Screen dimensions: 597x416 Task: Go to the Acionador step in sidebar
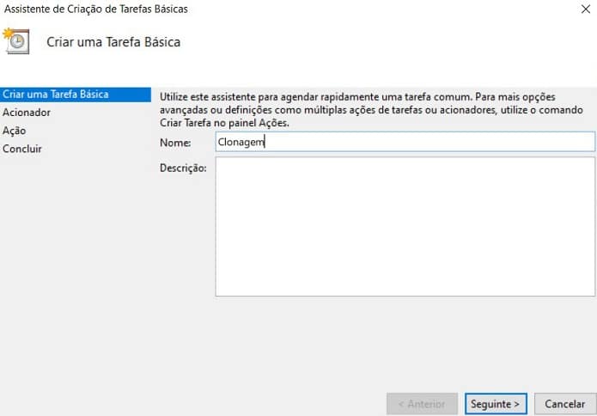[x=27, y=112]
